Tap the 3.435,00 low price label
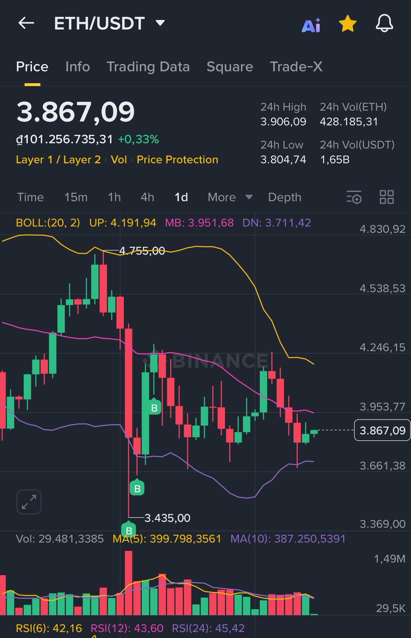 pos(167,518)
